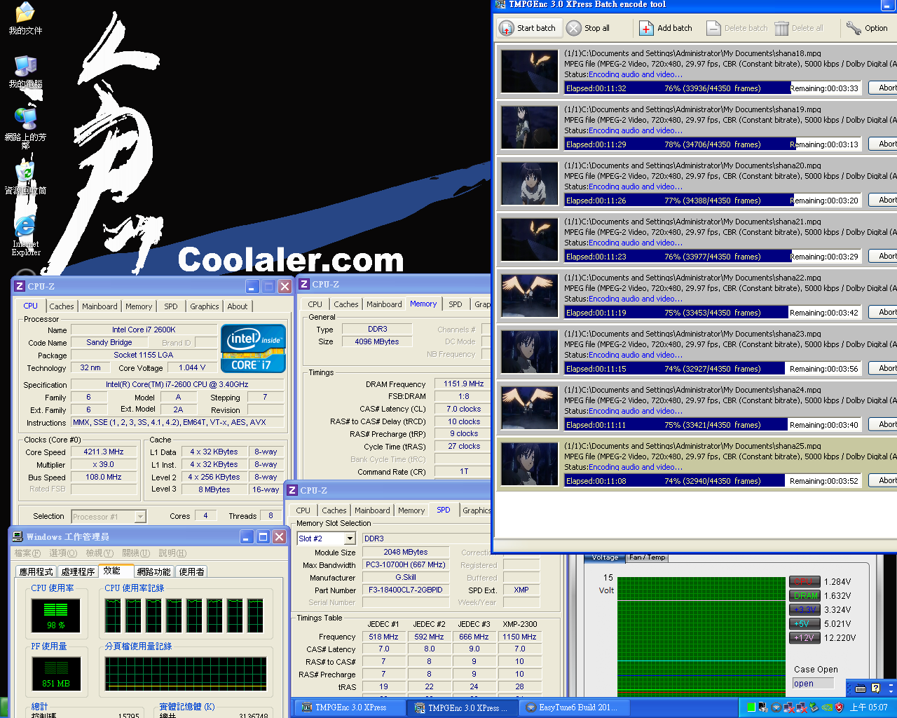This screenshot has height=718, width=897.
Task: Click the greyed Delete batch toolbar item
Action: coord(737,28)
